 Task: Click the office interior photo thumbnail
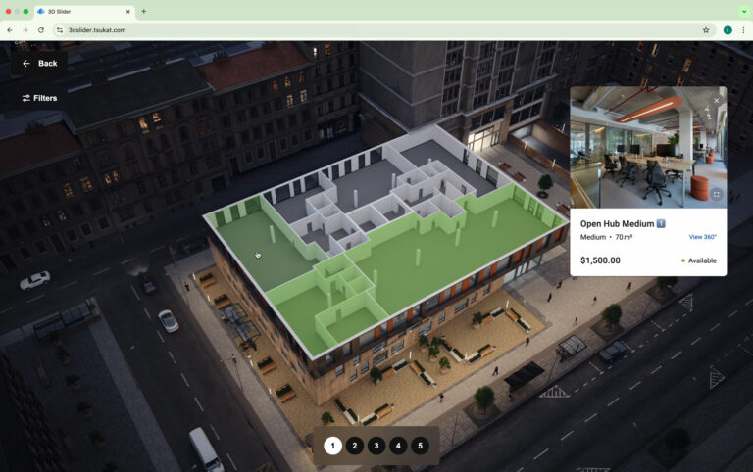(x=648, y=148)
